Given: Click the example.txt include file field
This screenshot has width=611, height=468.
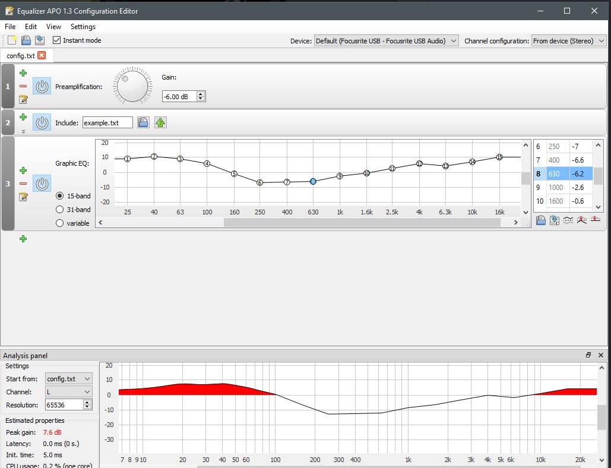Looking at the screenshot, I should [x=107, y=123].
